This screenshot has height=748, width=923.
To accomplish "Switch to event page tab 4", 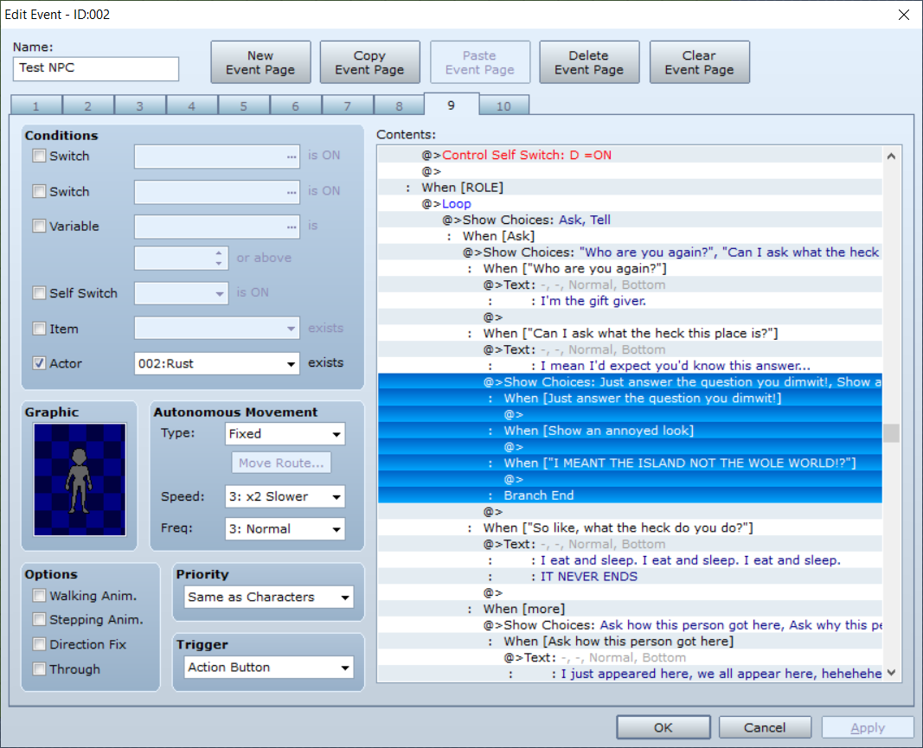I will [x=191, y=106].
